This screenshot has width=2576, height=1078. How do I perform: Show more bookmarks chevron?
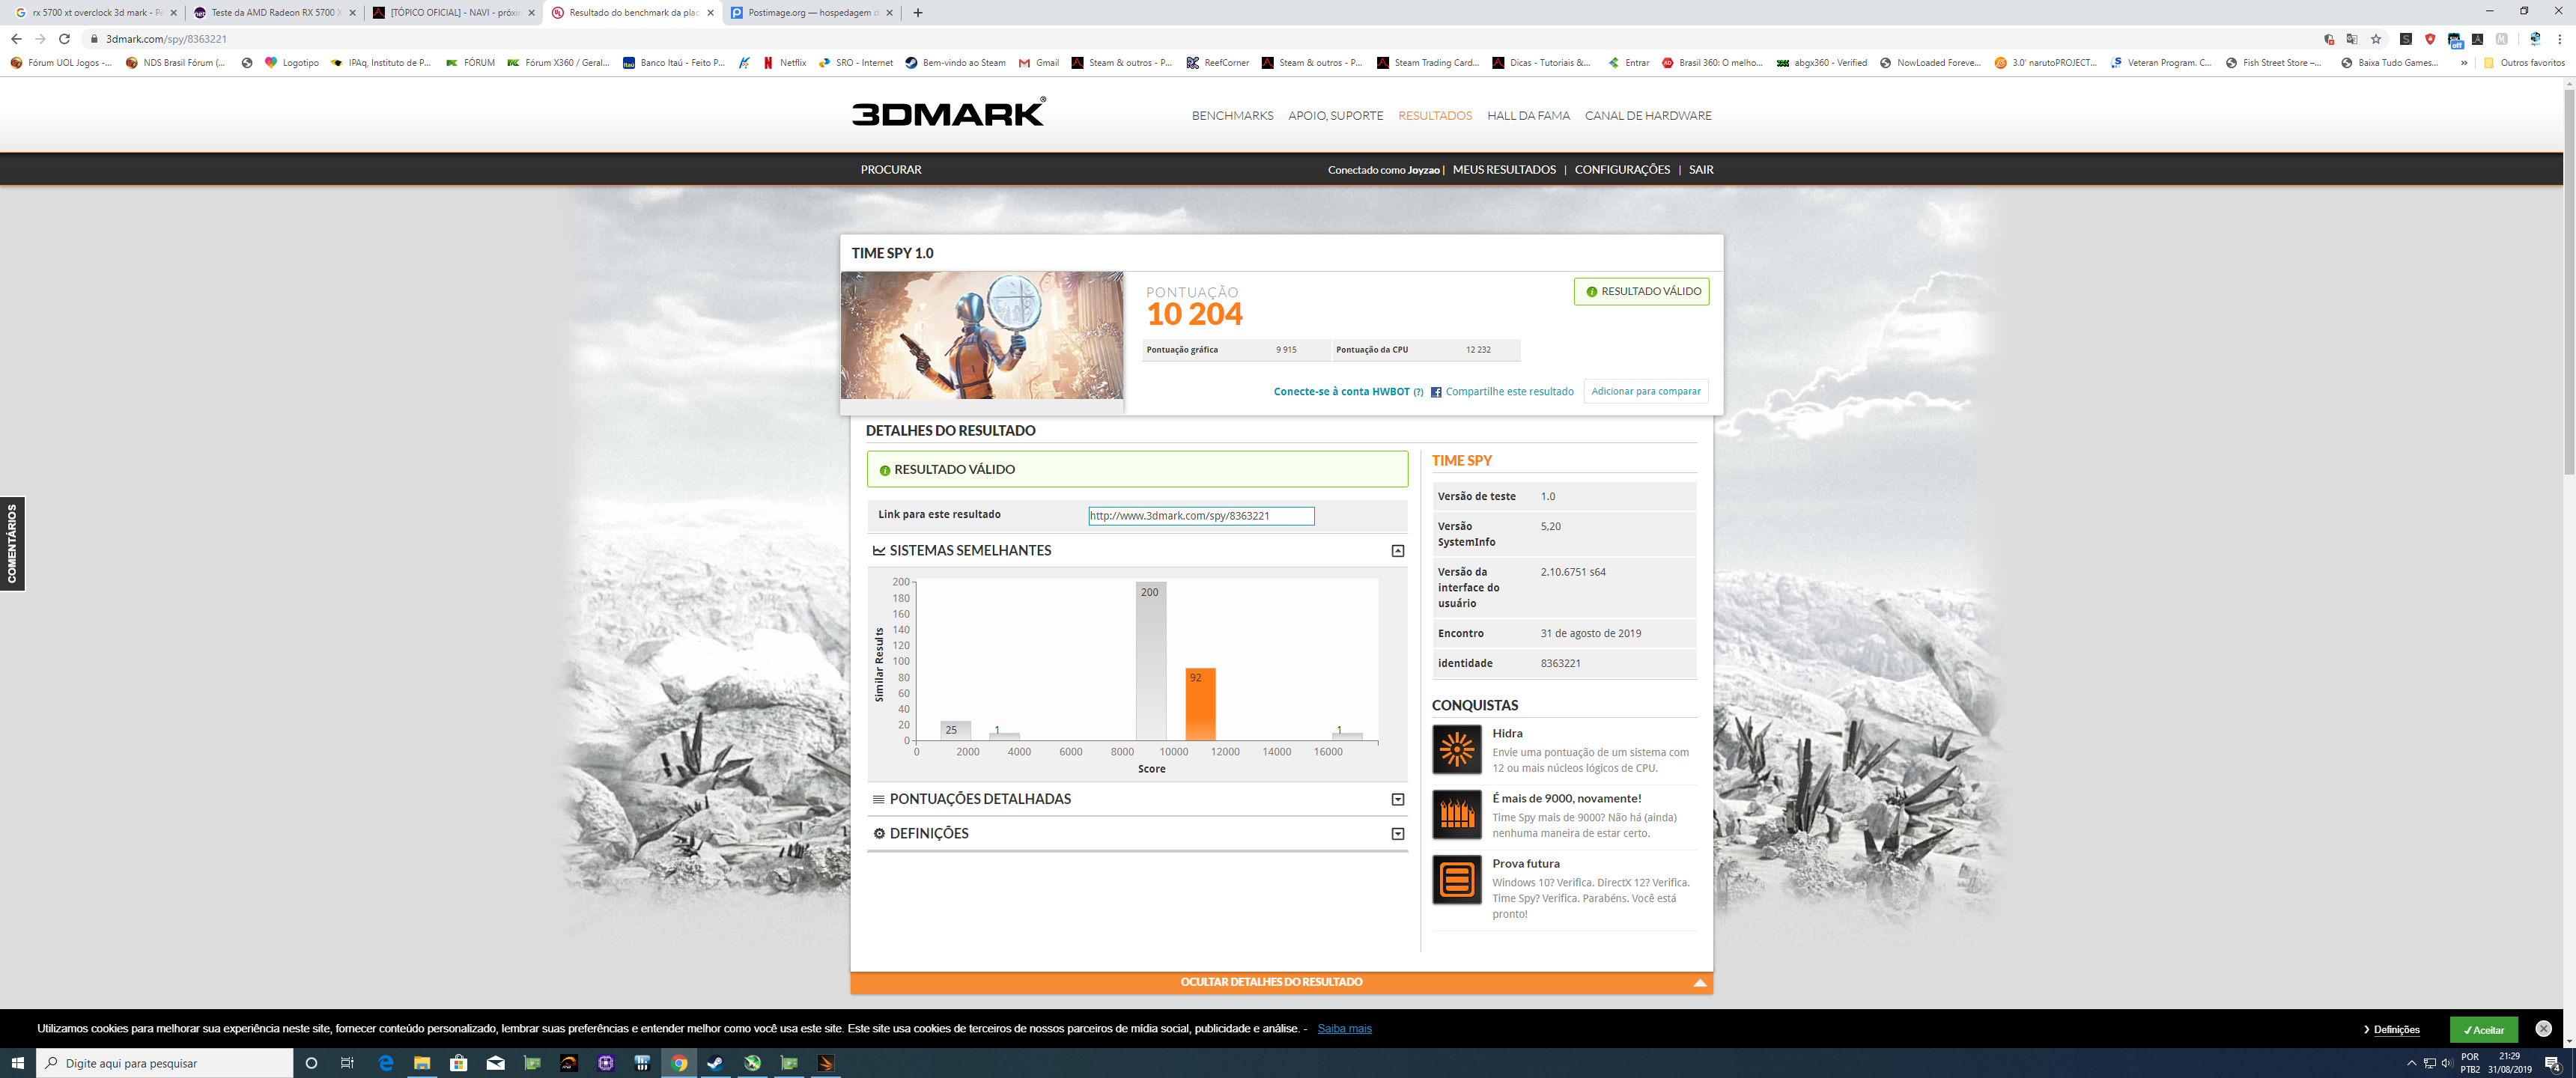(2464, 63)
